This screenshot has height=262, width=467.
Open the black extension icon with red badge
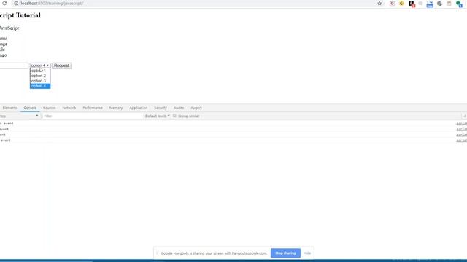click(412, 4)
